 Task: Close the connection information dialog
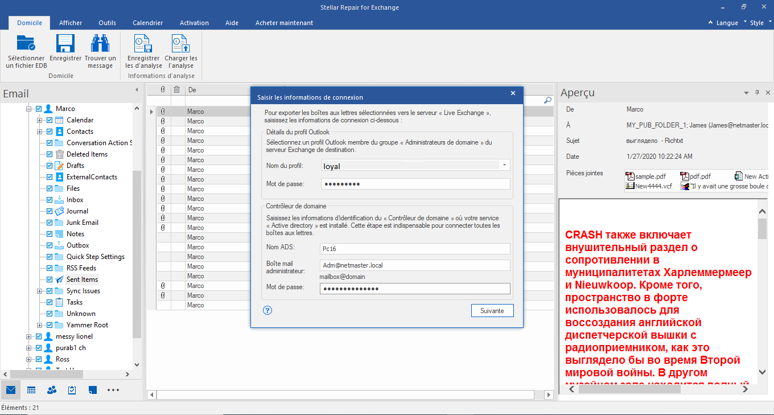point(513,93)
